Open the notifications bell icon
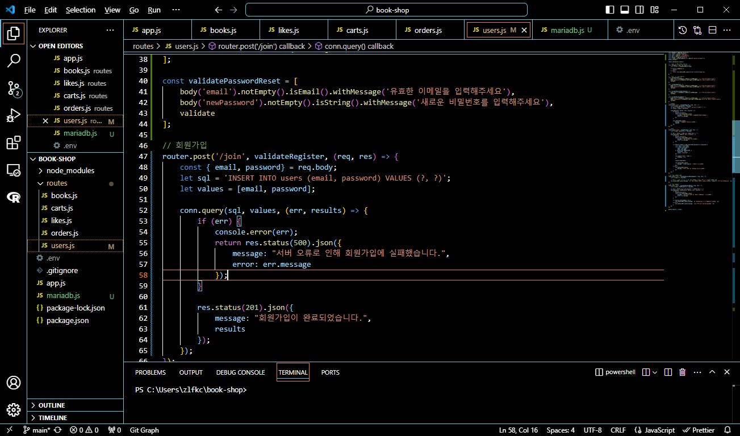Viewport: 740px width, 436px height. click(728, 430)
